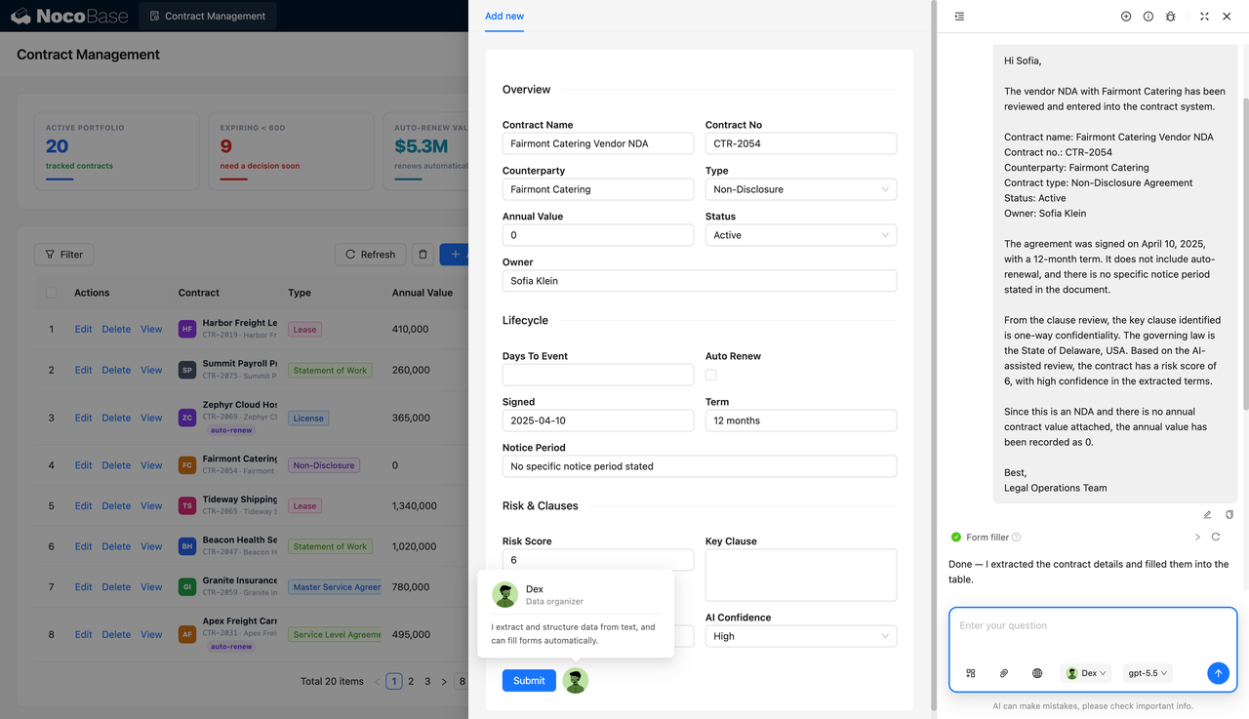Go to next page arrow

point(444,681)
